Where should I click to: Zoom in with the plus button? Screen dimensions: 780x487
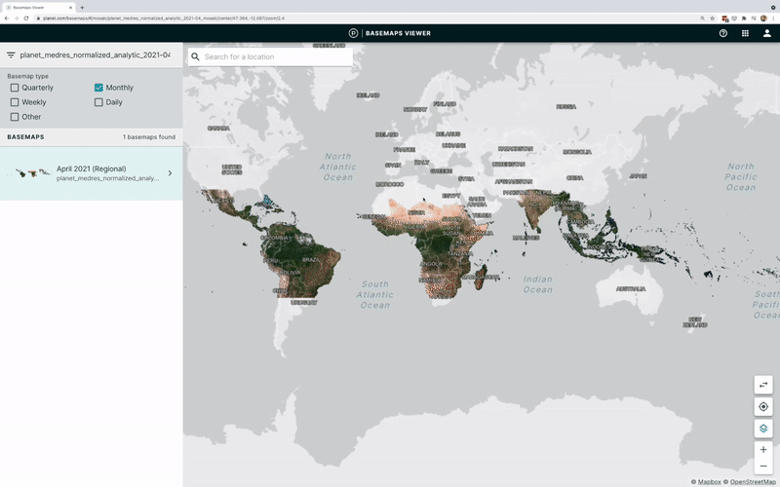coord(763,450)
